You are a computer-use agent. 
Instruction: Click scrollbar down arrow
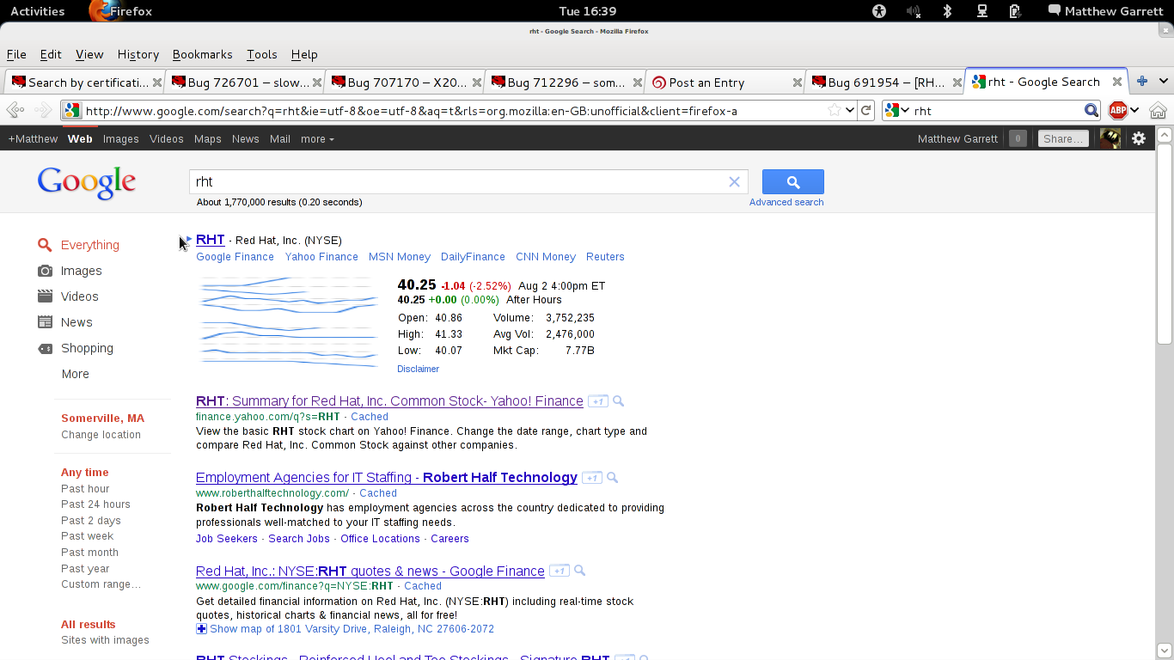(1165, 651)
